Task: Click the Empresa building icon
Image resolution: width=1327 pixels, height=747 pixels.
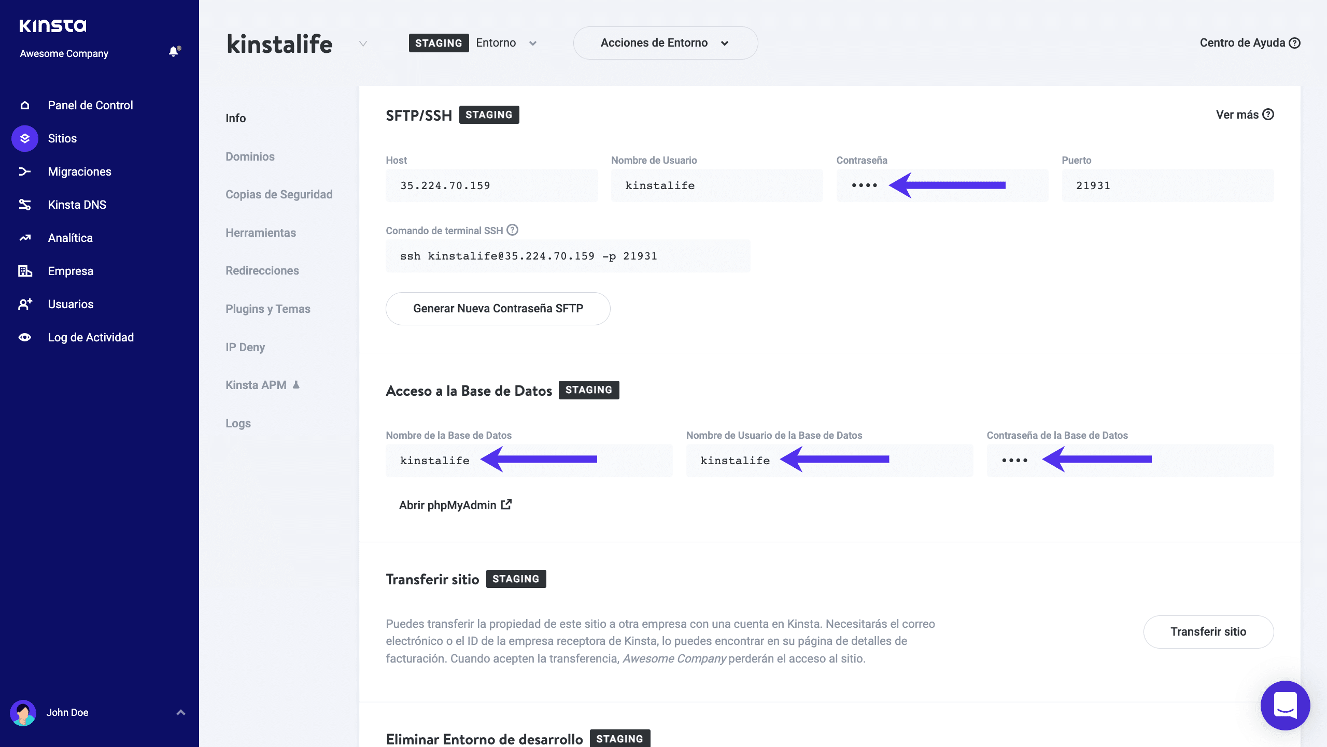Action: click(25, 271)
